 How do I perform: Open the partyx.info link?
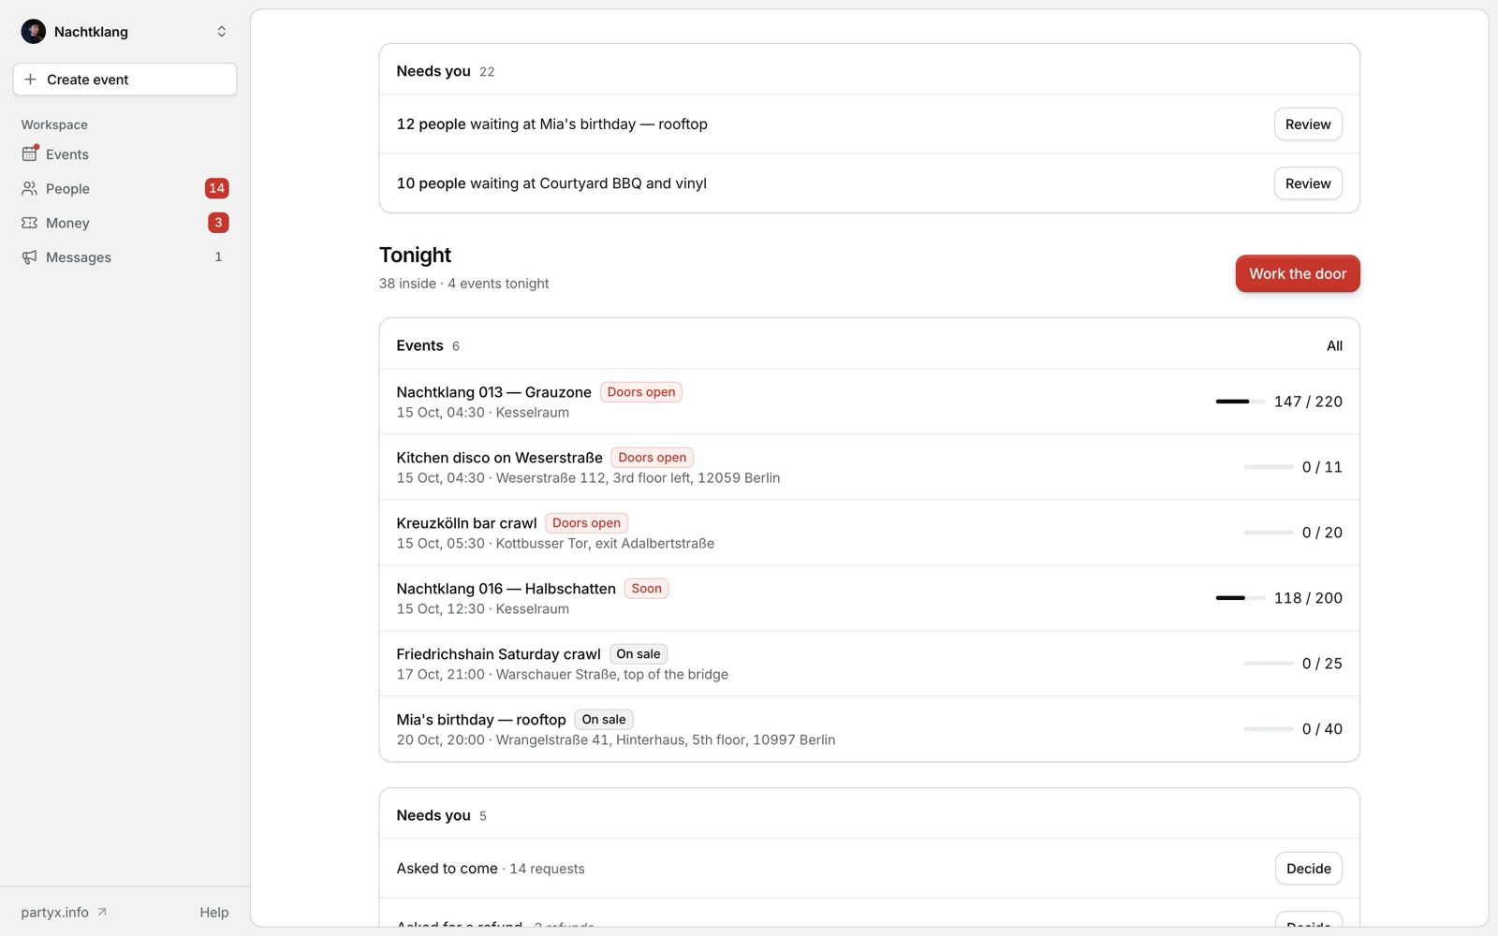tap(64, 912)
